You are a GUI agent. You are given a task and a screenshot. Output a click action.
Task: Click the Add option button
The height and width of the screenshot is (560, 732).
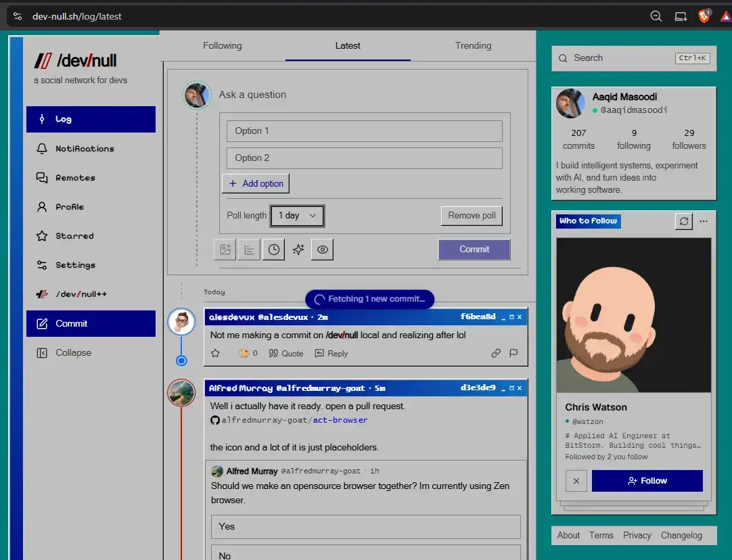(256, 183)
